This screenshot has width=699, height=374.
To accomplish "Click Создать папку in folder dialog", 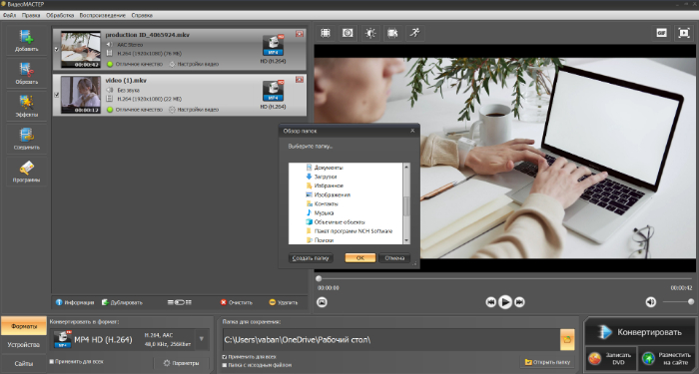I will coord(311,258).
